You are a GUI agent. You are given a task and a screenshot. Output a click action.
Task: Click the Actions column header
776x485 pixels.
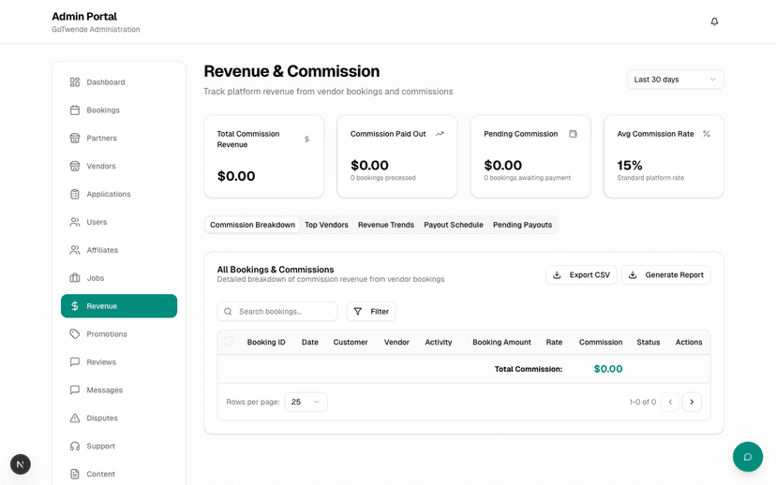click(689, 342)
